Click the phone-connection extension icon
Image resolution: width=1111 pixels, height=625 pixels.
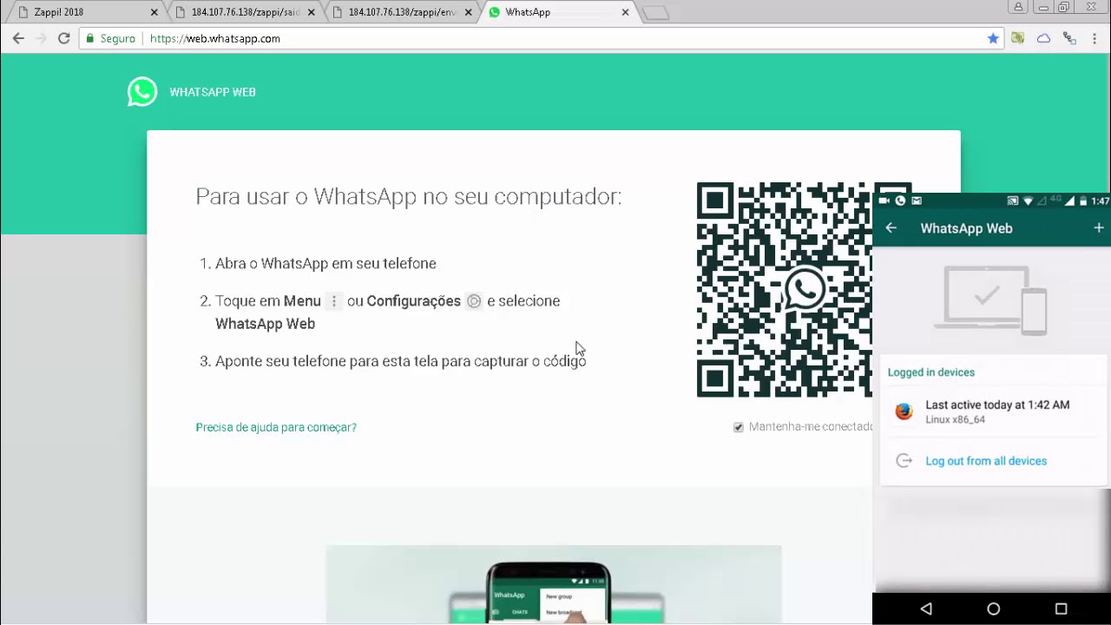1069,38
